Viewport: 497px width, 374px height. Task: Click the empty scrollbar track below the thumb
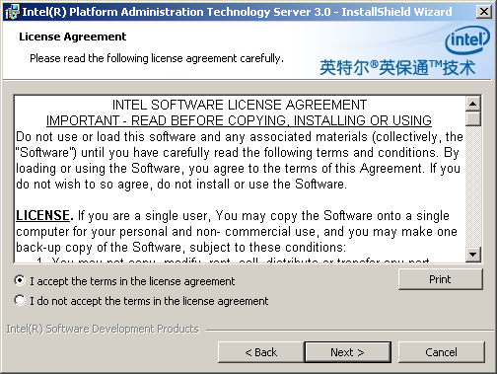[x=473, y=187]
